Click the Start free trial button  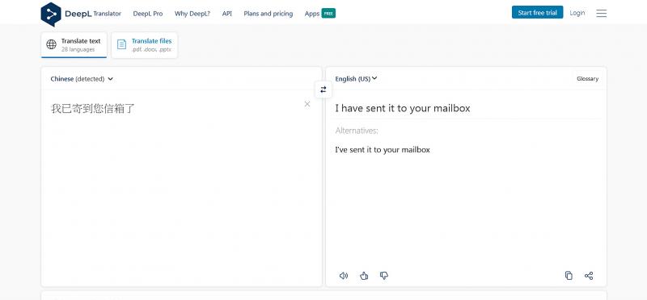(x=537, y=13)
